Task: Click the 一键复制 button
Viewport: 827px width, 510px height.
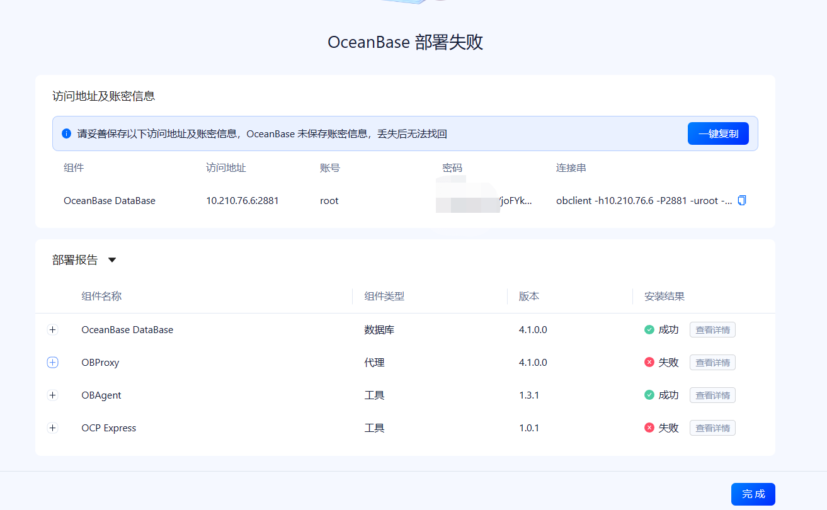Action: pyautogui.click(x=718, y=133)
